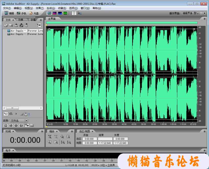The image size is (209, 169).
Task: Open the 窗口(W) menu
Action: coord(85,8)
